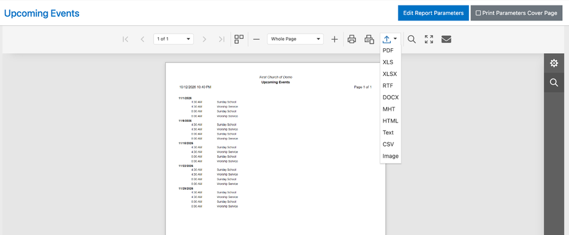This screenshot has height=235, width=569.
Task: Export report as PDF
Action: tap(388, 51)
